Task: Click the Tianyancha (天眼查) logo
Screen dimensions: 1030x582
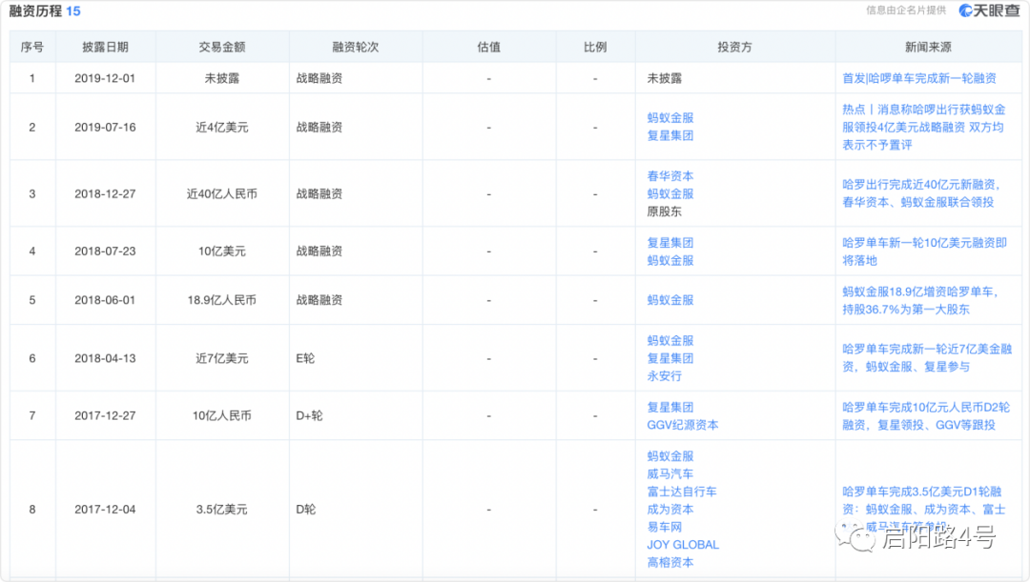Action: (990, 10)
